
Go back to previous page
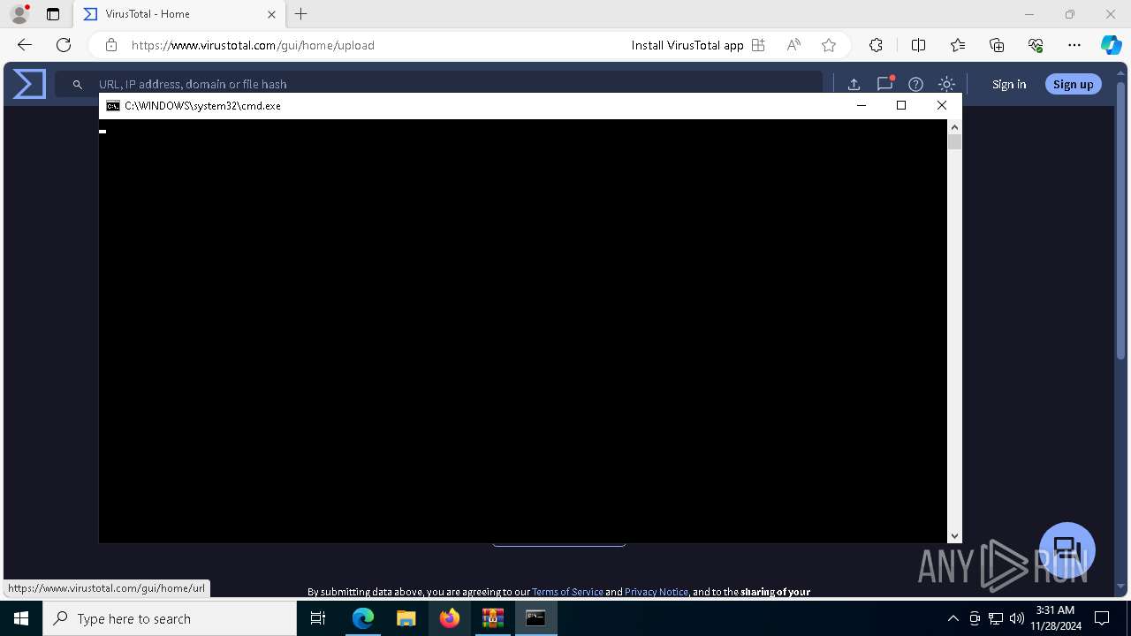(24, 45)
